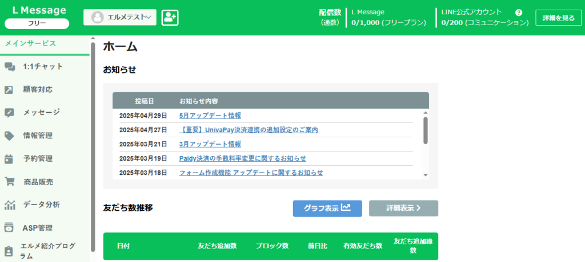This screenshot has height=262, width=585.
Task: Open the 5月アップデート情報 link
Action: click(210, 116)
